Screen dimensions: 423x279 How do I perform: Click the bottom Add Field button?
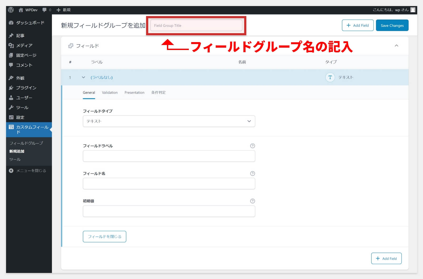[386, 258]
